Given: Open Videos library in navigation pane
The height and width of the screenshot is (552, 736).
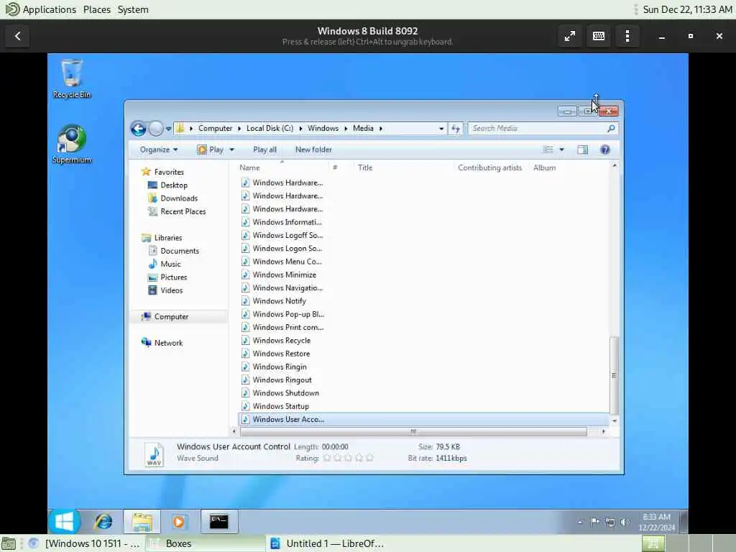Looking at the screenshot, I should (171, 290).
